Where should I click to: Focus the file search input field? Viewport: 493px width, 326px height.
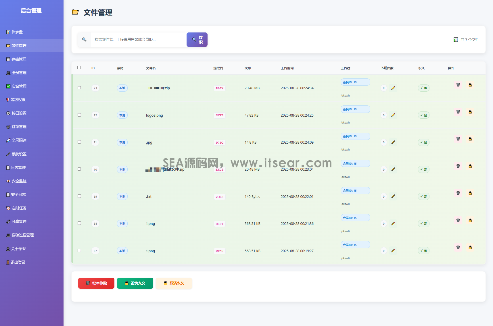coord(139,40)
